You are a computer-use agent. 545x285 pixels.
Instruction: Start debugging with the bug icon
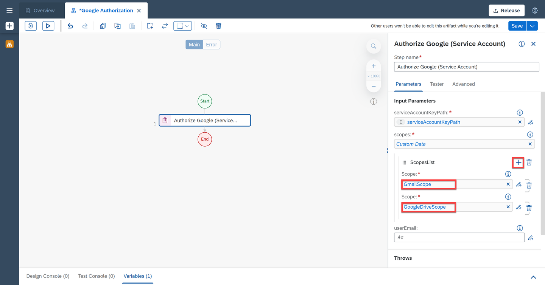[x=31, y=26]
